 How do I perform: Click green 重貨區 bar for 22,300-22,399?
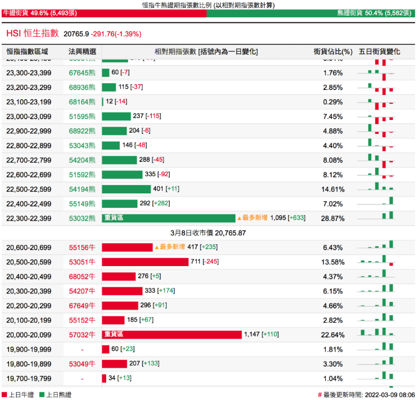point(168,218)
